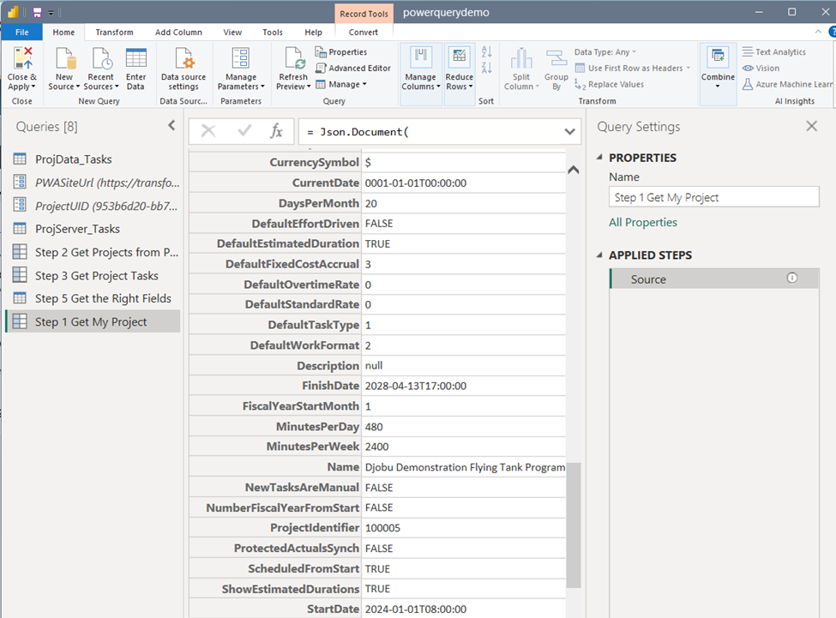
Task: Open the Help tab
Action: [314, 32]
